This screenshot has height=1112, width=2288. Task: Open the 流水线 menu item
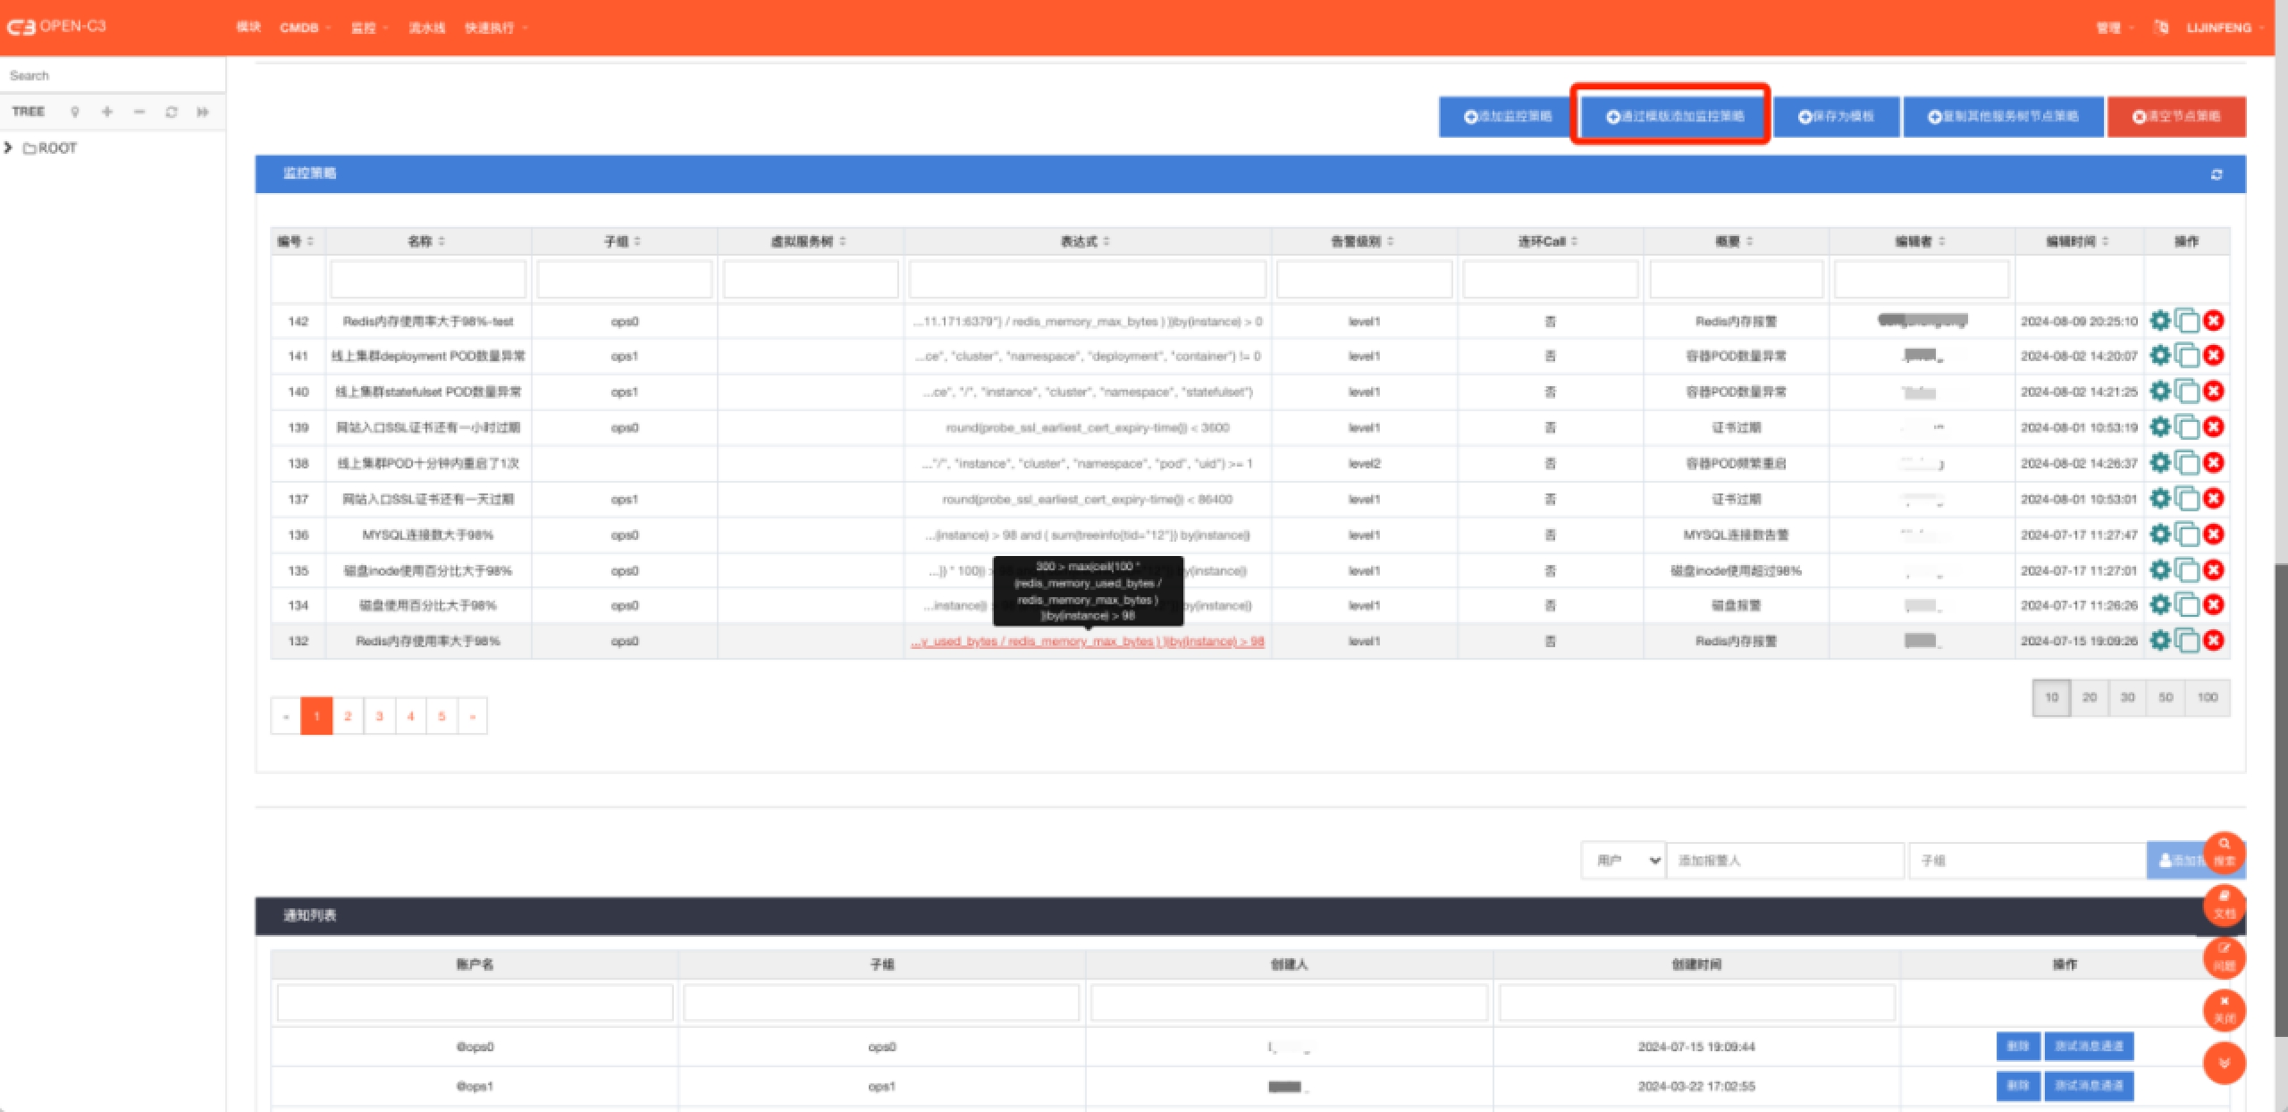pos(426,28)
